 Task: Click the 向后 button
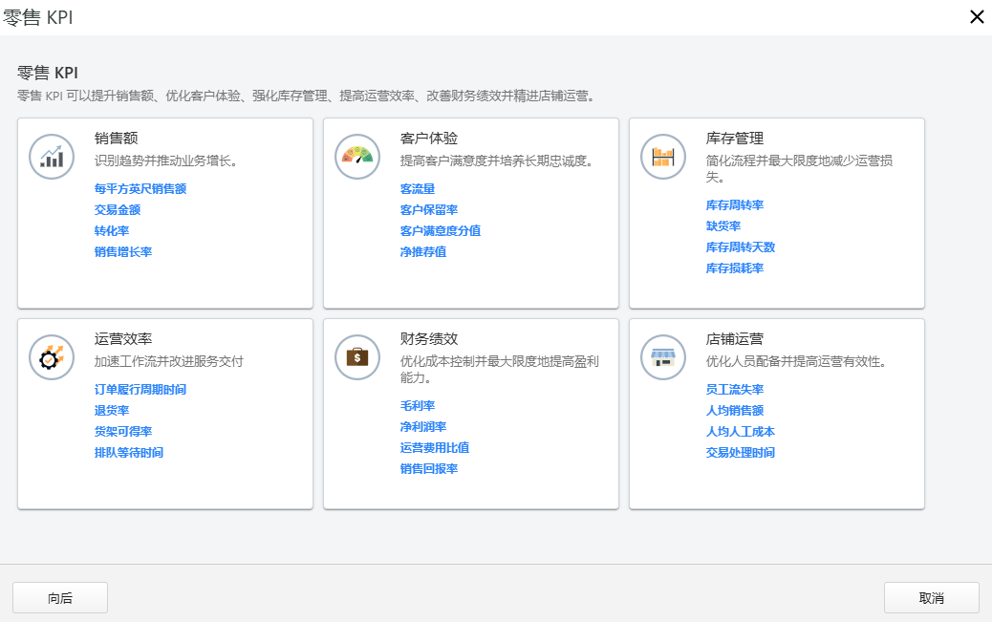pyautogui.click(x=59, y=597)
